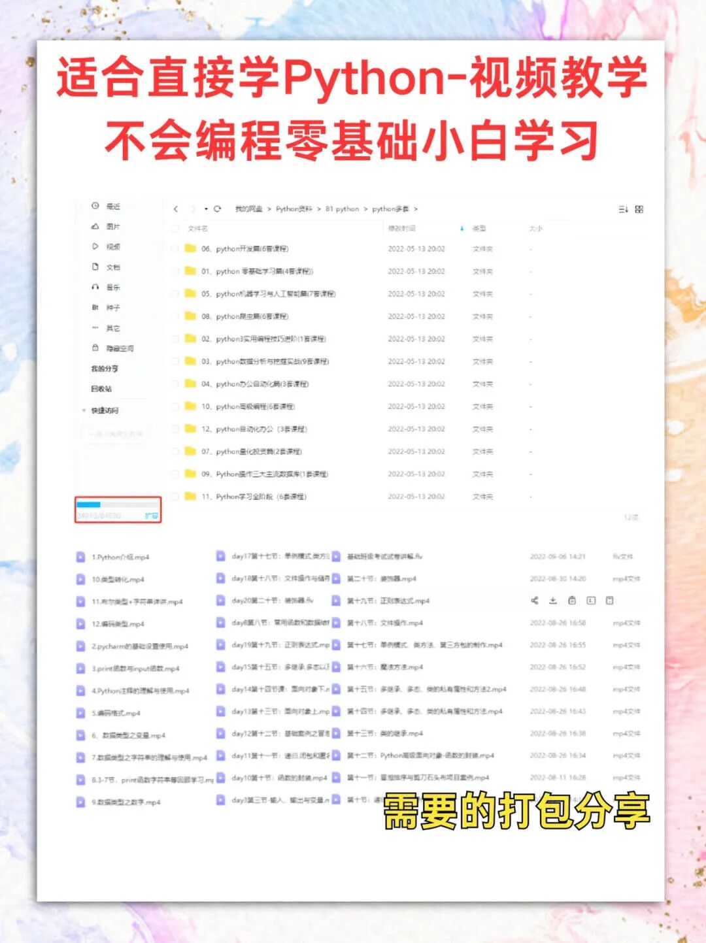This screenshot has height=943, width=706.
Task: Click the 扩容 link under storage bar
Action: [151, 516]
